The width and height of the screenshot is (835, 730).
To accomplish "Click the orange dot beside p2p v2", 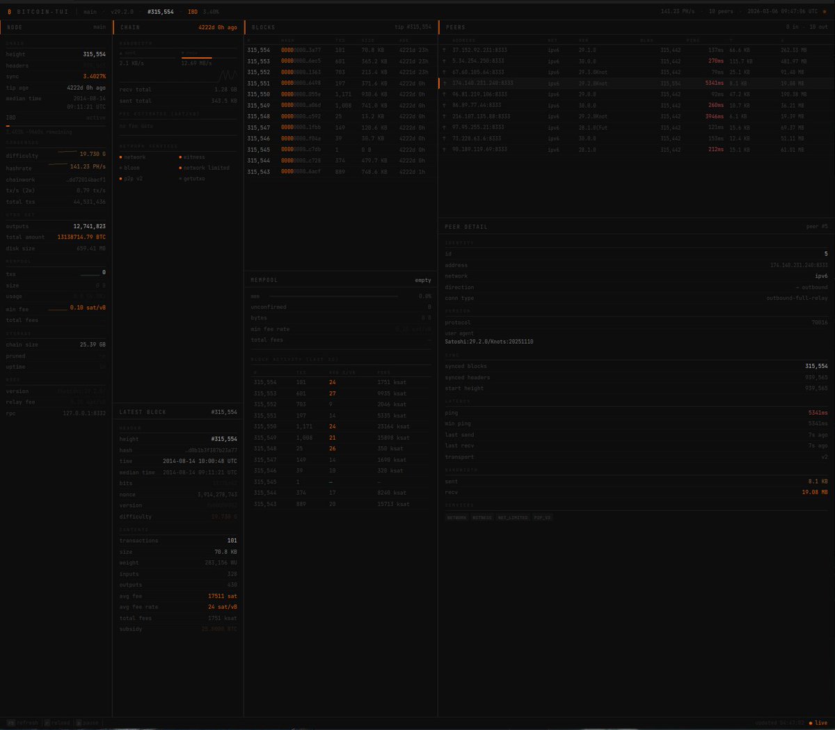I will click(121, 180).
